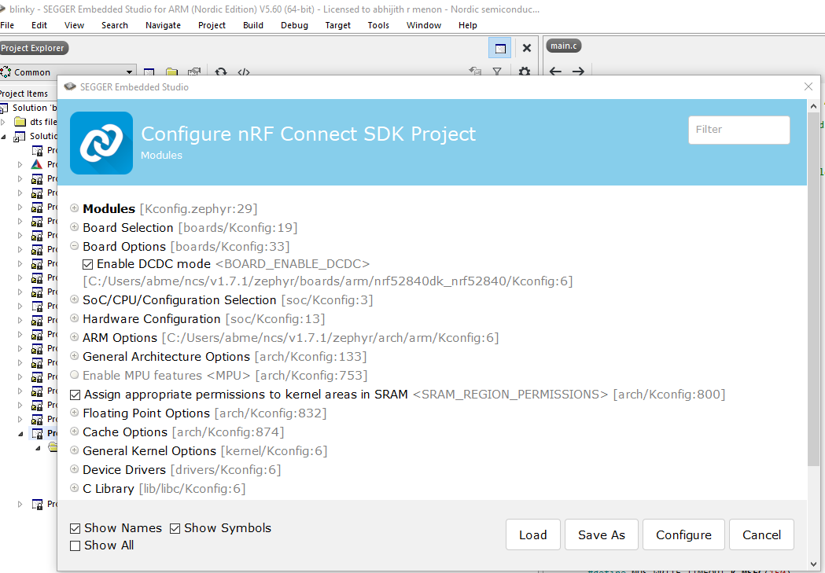Collapse Board Options
Screen dimensions: 825x573
75,246
